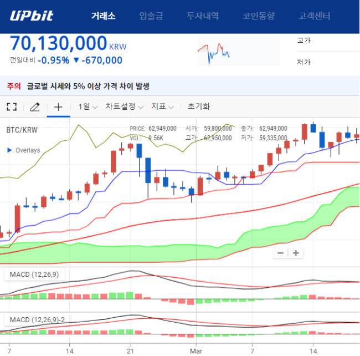Screen dimensions: 360x356
Task: Open the 입출금 menu tab
Action: click(151, 16)
